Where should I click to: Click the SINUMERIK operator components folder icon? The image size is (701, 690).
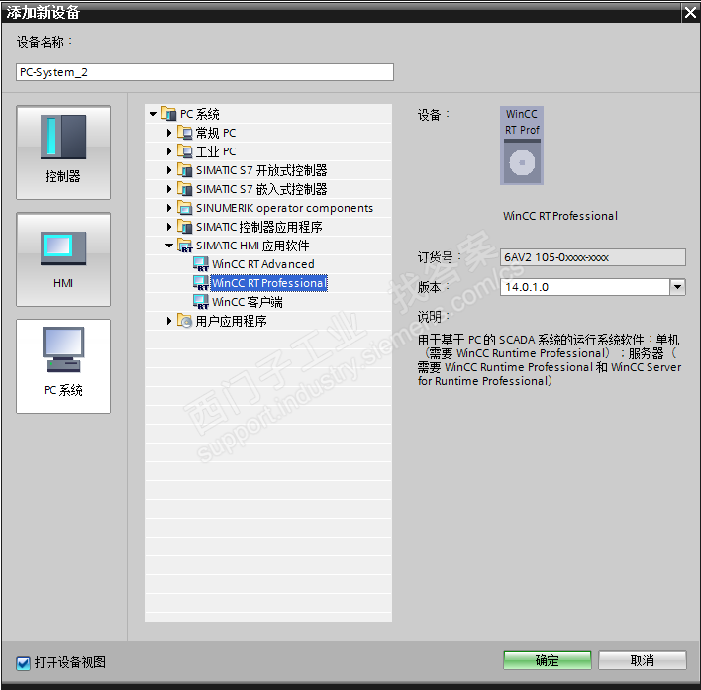click(x=184, y=207)
